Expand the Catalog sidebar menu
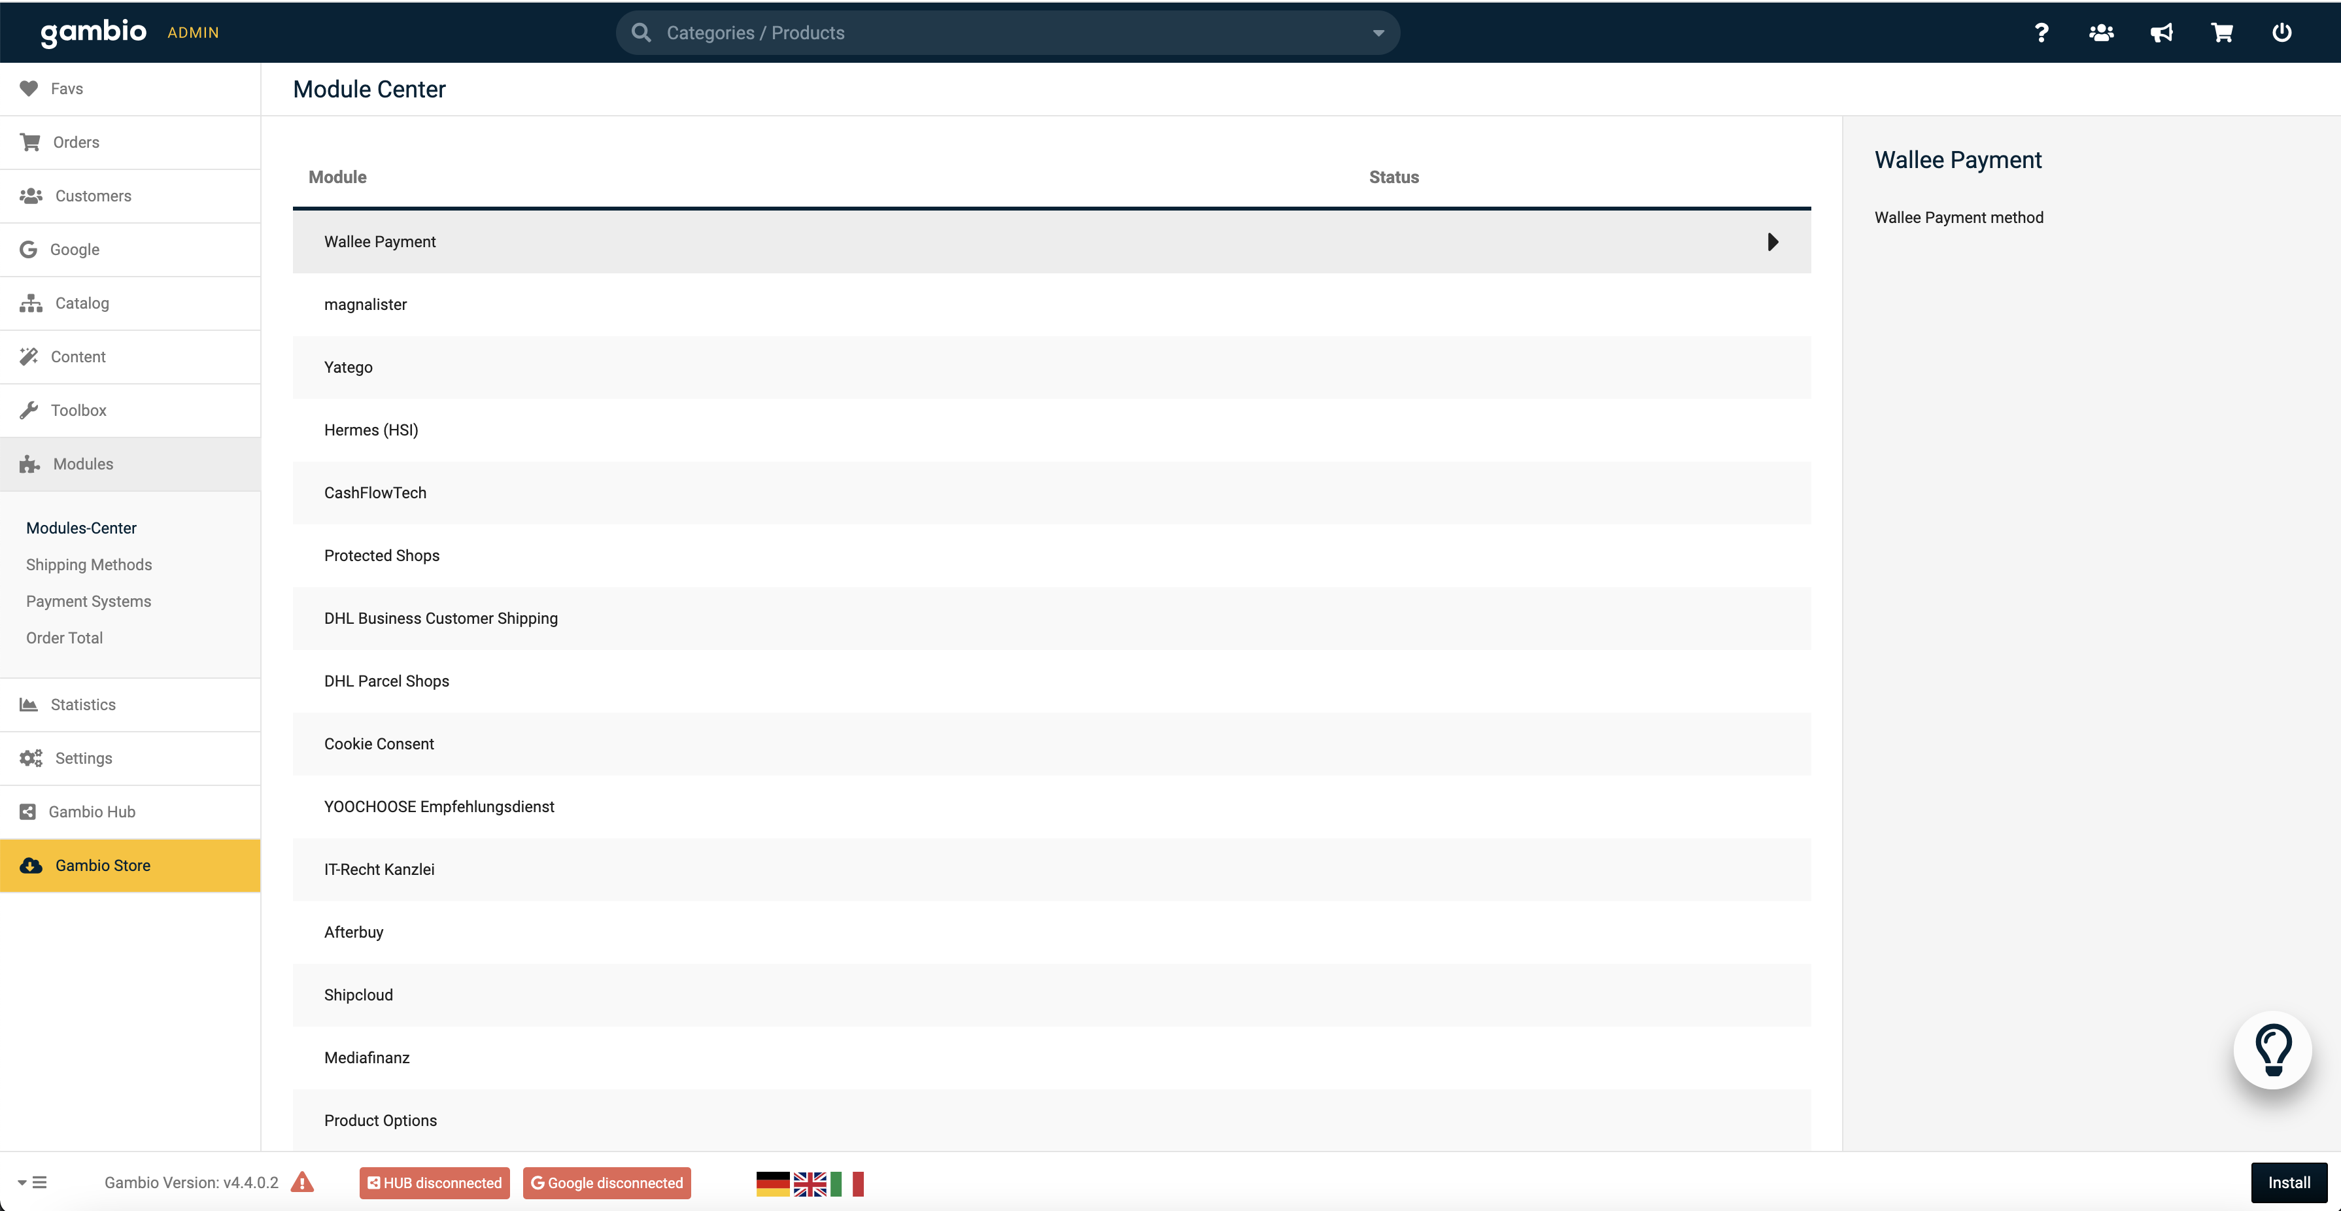Viewport: 2341px width, 1211px height. (x=82, y=303)
